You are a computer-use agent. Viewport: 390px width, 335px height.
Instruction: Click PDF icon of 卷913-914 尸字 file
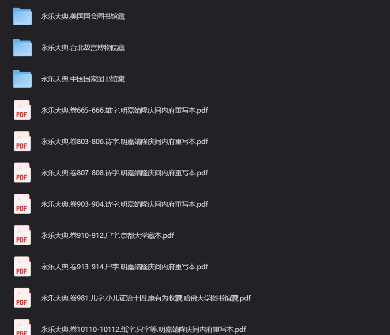[x=22, y=266]
